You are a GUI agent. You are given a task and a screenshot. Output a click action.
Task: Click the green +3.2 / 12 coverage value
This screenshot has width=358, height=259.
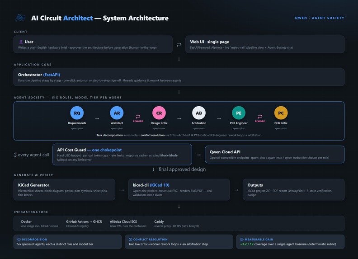click(x=247, y=244)
